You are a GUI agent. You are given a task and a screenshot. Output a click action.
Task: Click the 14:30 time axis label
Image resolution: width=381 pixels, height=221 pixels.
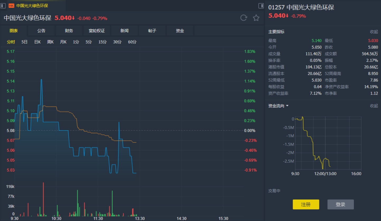[x=181, y=219]
